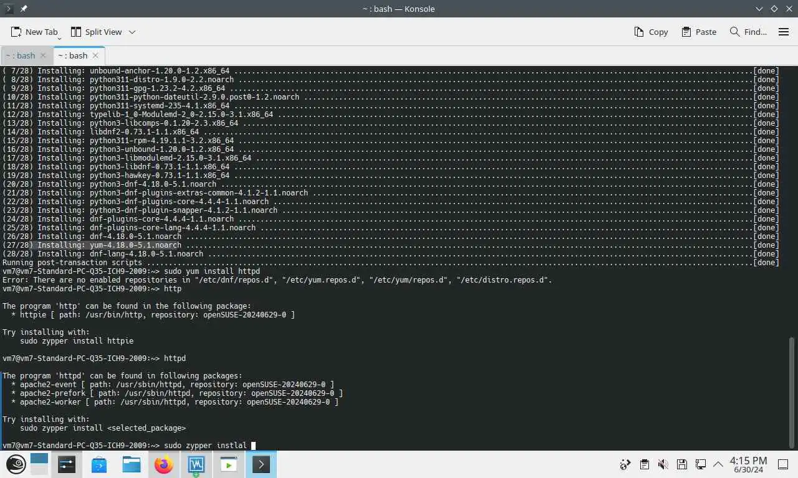Click the apache2-event package line

[173, 385]
